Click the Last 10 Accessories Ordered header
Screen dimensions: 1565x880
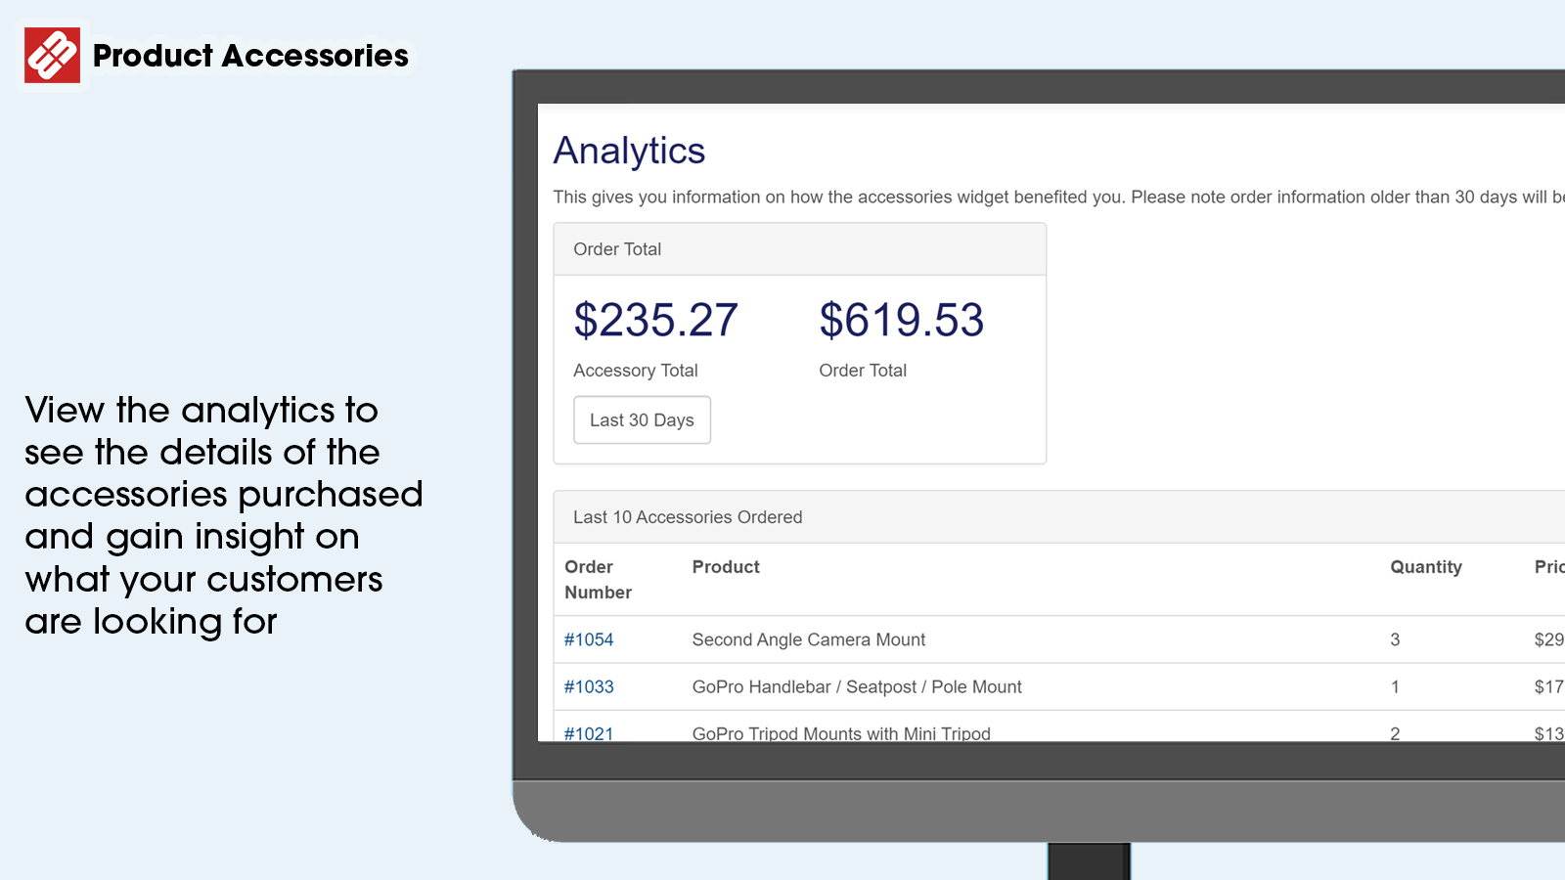click(x=688, y=516)
